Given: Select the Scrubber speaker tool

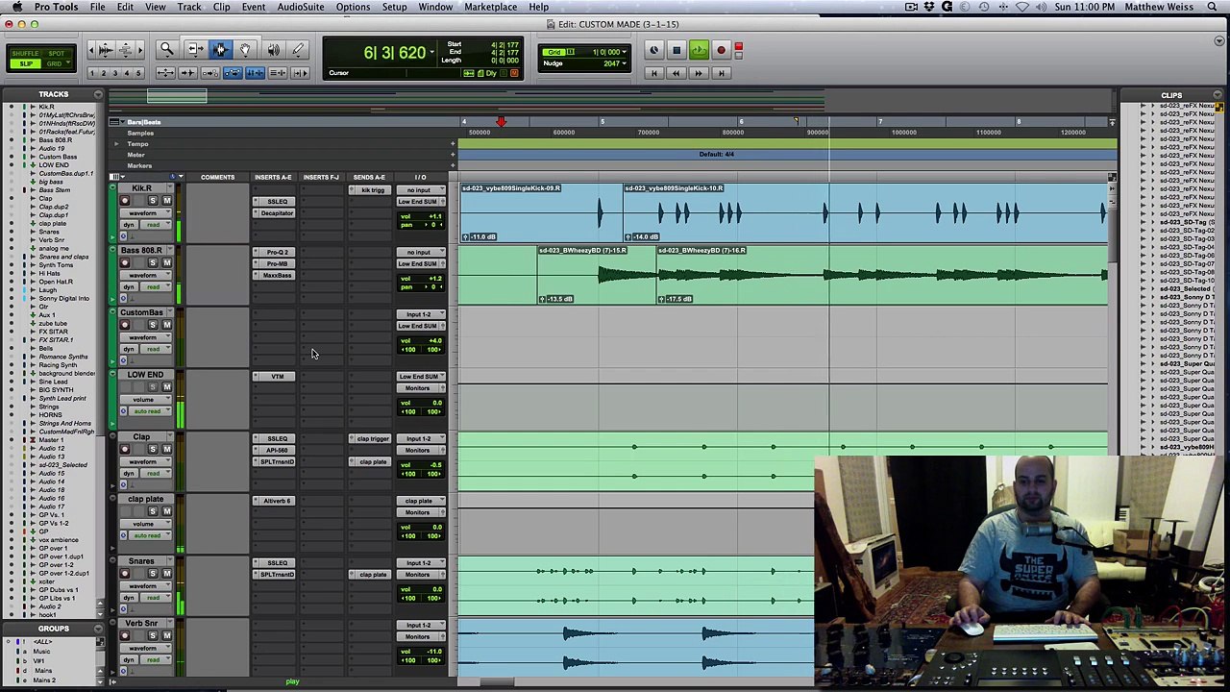Looking at the screenshot, I should click(x=273, y=50).
